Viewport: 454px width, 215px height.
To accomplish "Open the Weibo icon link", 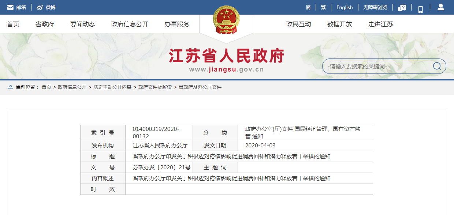I will [x=40, y=7].
